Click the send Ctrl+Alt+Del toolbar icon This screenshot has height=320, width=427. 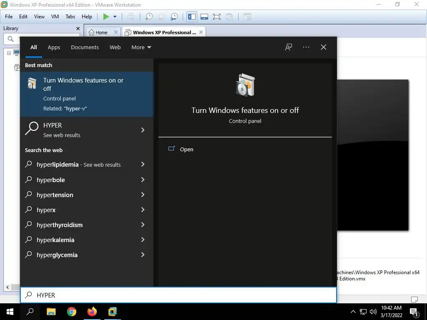(131, 17)
